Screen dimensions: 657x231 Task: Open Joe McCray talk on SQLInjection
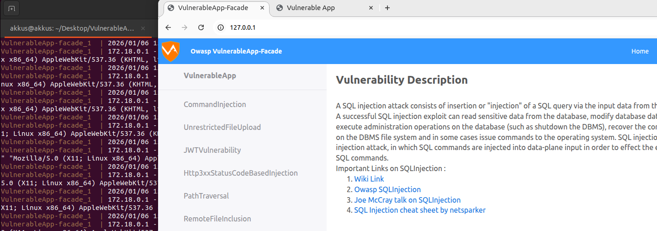pos(407,200)
